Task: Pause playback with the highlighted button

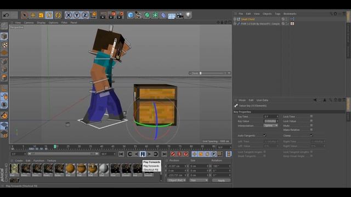Action: coord(143,154)
